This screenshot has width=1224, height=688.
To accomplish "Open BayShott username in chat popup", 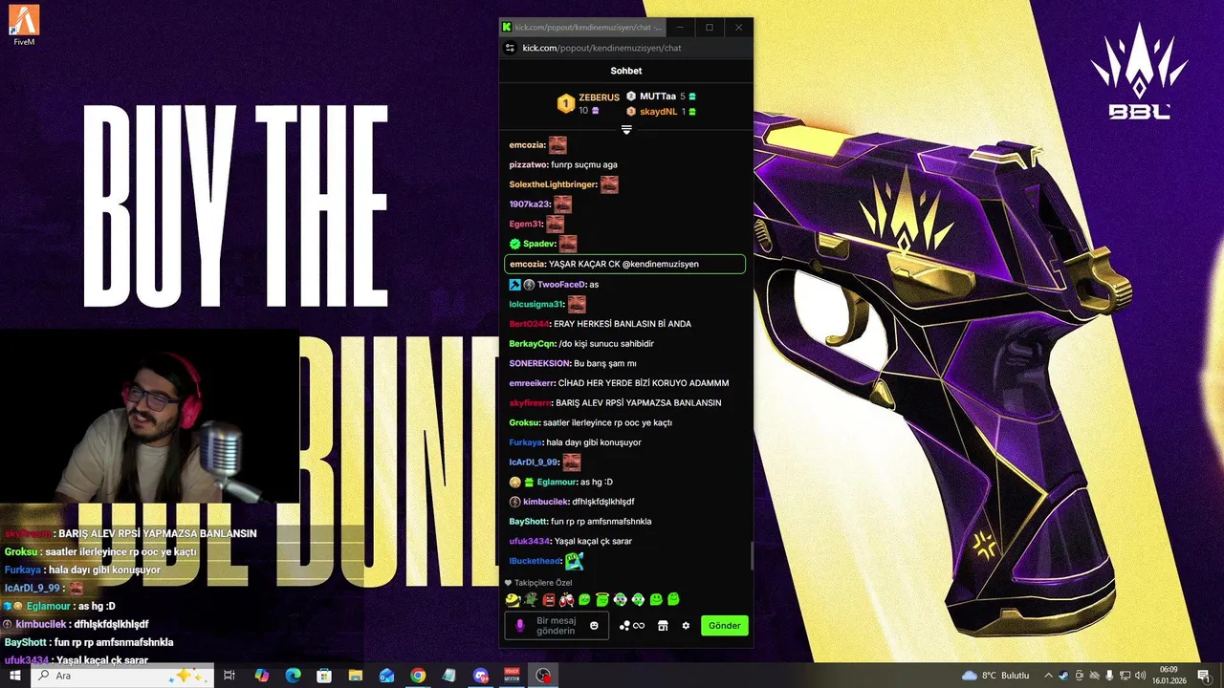I will (x=528, y=522).
